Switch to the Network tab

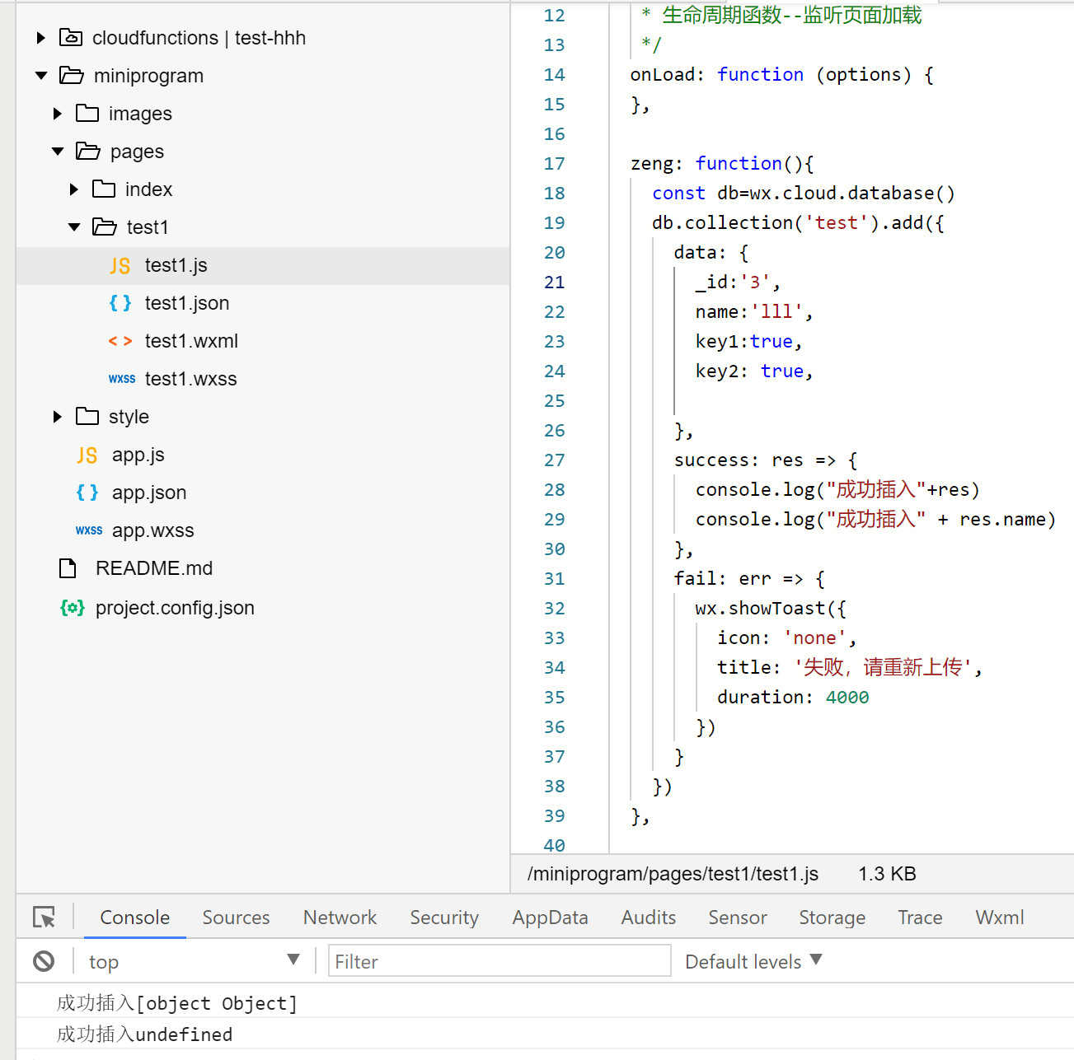340,918
